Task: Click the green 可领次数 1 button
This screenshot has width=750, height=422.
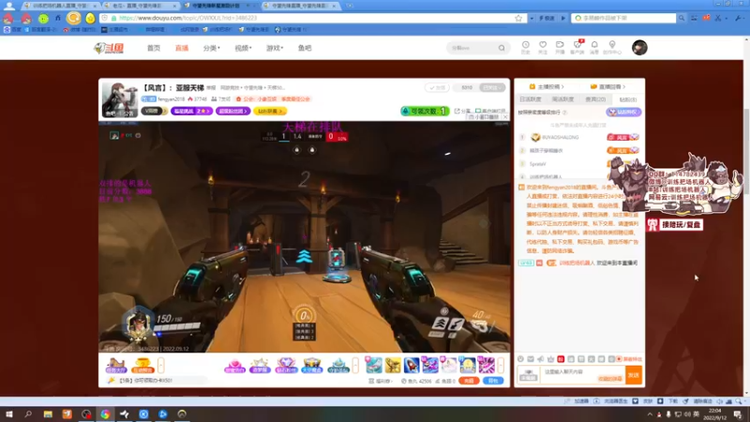Action: 425,111
